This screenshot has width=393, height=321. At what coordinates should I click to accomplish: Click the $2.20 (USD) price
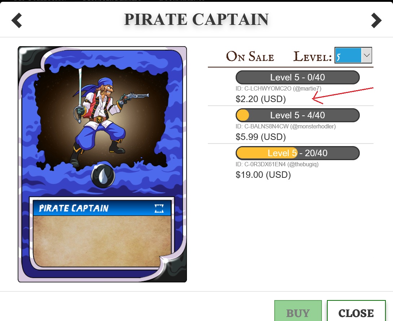261,99
